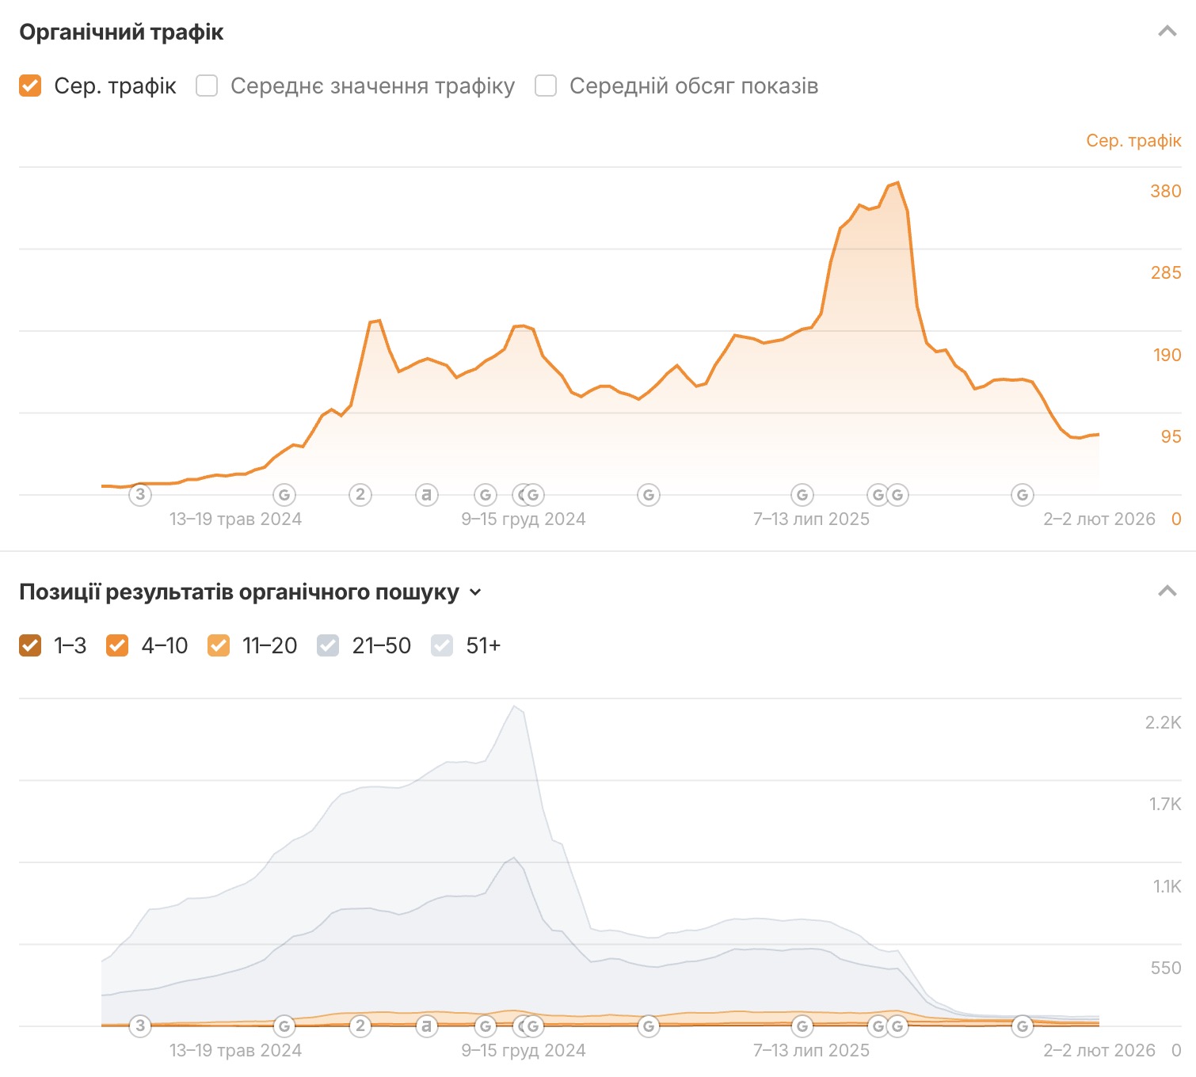This screenshot has width=1196, height=1077.
Task: Click the '2' update marker on the traffic chart
Action: pos(360,495)
